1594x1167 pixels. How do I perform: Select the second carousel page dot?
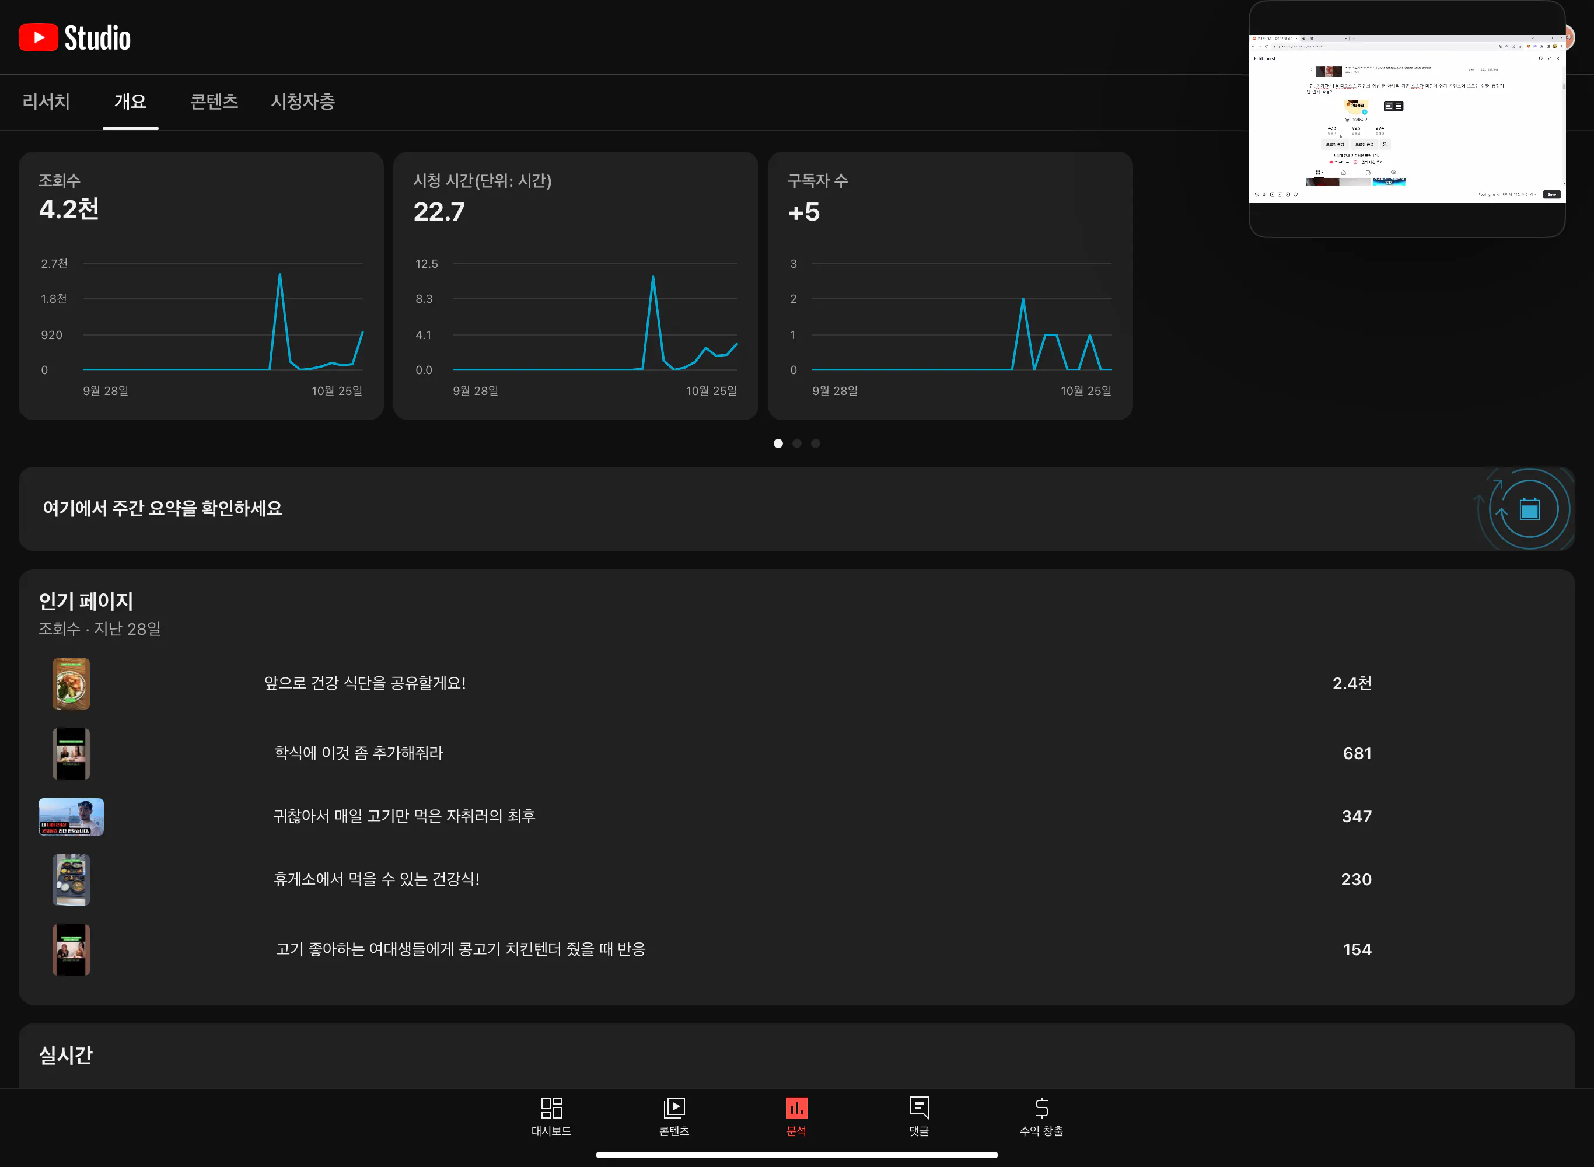click(x=796, y=443)
